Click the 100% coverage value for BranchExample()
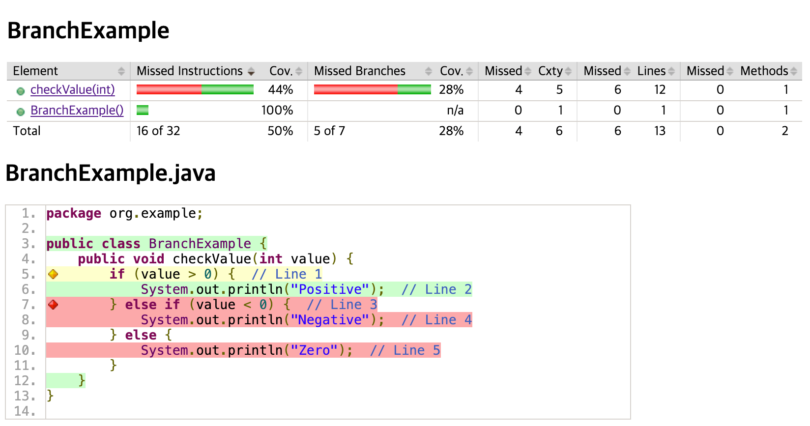The width and height of the screenshot is (810, 426). click(x=277, y=110)
